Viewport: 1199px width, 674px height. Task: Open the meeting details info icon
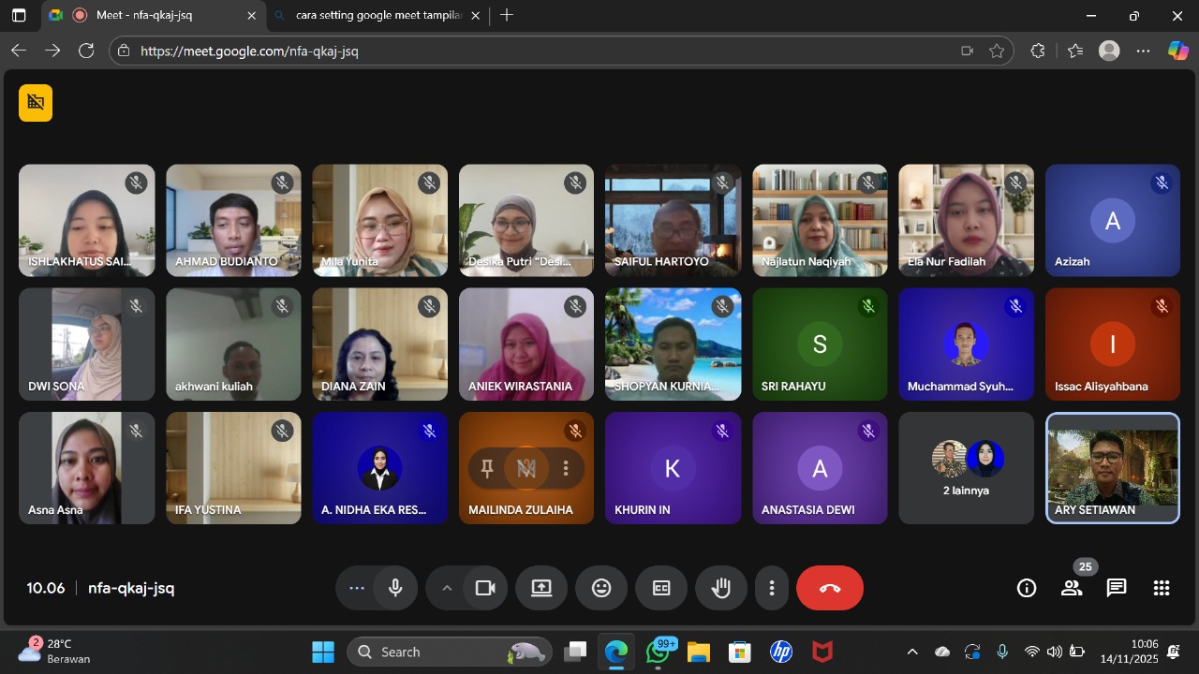click(x=1027, y=588)
